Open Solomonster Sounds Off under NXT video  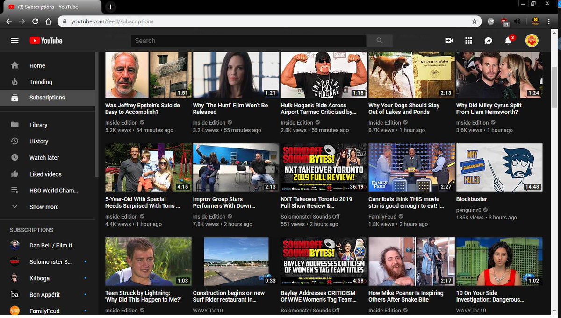coord(310,217)
